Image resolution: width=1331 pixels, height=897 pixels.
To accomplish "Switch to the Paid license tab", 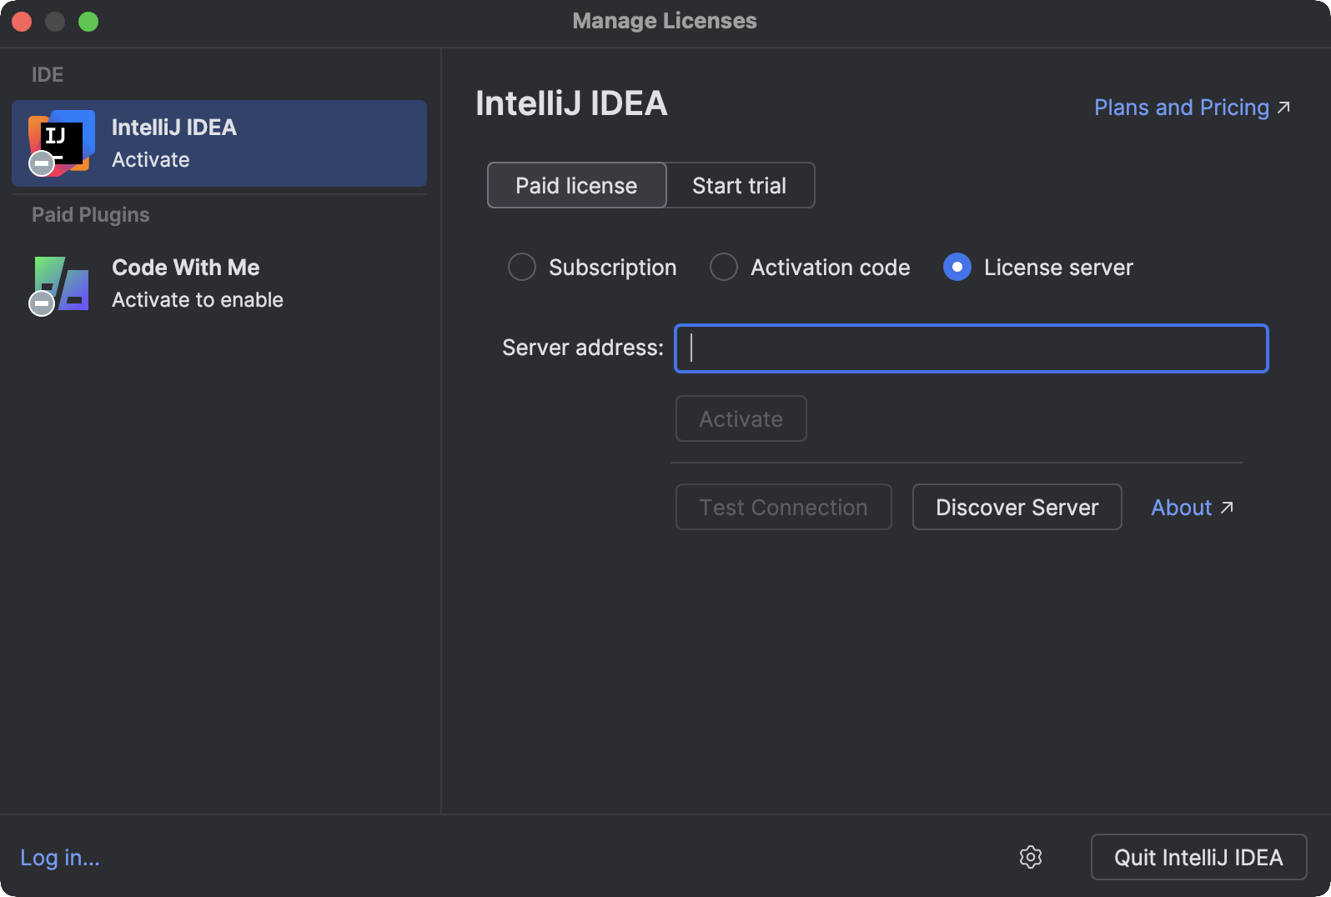I will (576, 185).
